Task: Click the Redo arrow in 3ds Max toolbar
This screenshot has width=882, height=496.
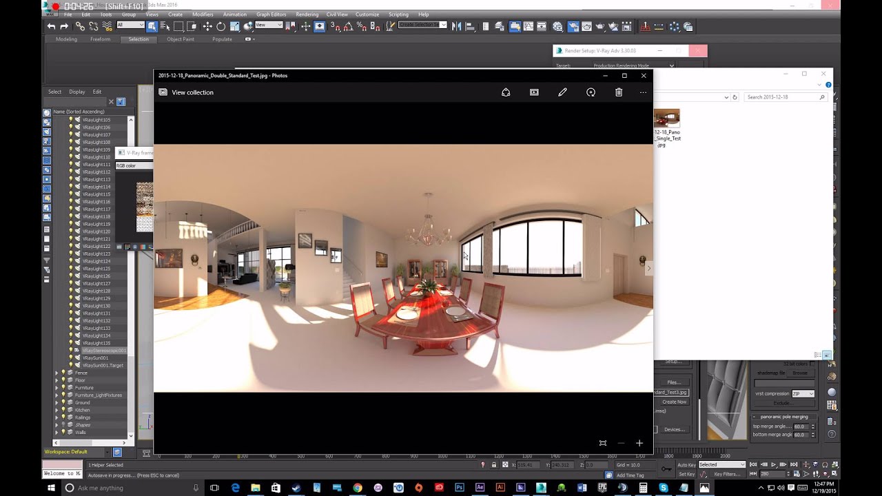Action: pos(64,26)
